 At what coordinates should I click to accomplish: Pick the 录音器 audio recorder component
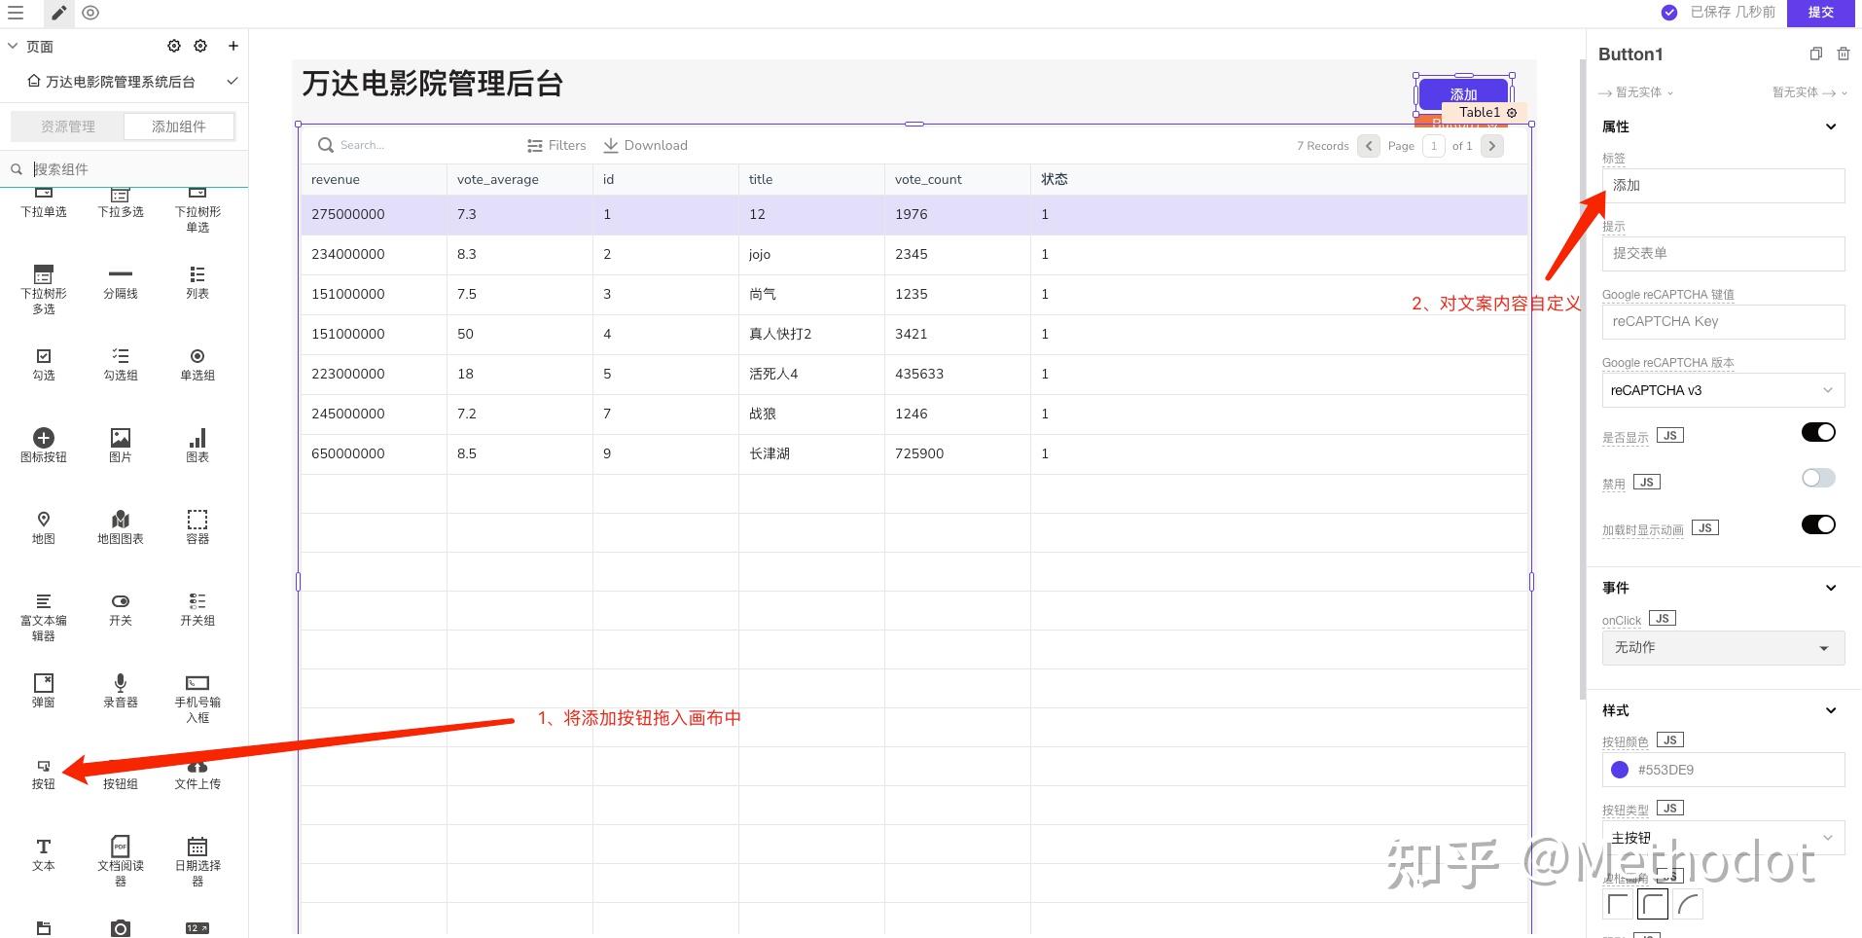(121, 691)
